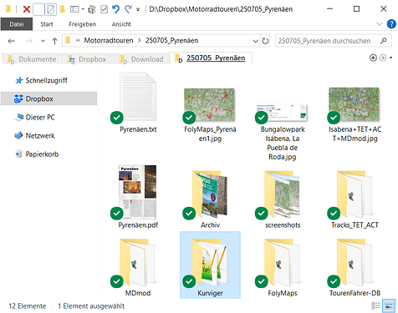
Task: Click the blue undo arrow icon
Action: tap(116, 9)
